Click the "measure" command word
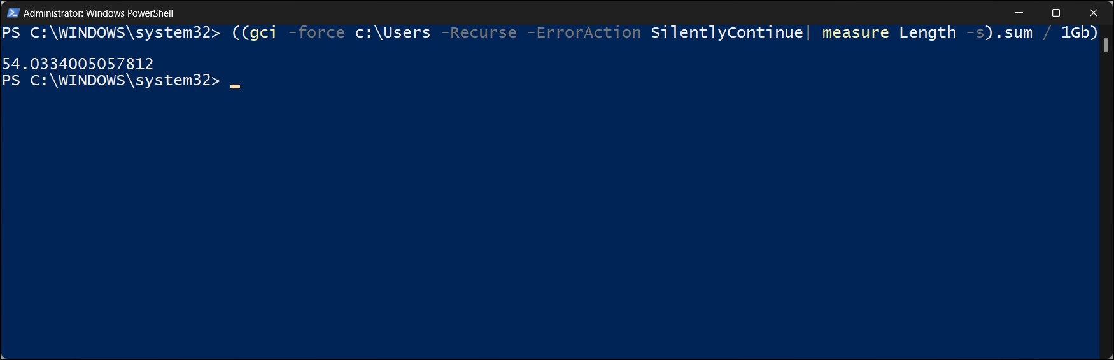1114x360 pixels. pyautogui.click(x=855, y=32)
